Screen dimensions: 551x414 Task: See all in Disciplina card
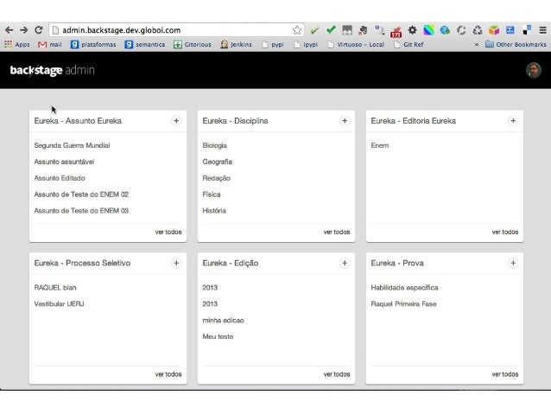(337, 232)
